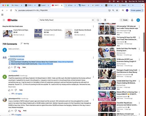This screenshot has width=146, height=116.
Task: Open the shop section three-dot menu
Action: pos(93,26)
